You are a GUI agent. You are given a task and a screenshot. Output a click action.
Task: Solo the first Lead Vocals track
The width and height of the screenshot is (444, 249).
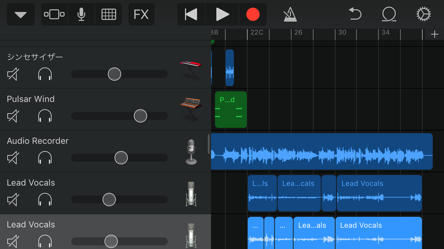tap(45, 200)
